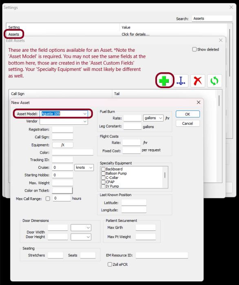Enable the Max Call Range checkbox
This screenshot has width=239, height=285.
pos(48,199)
